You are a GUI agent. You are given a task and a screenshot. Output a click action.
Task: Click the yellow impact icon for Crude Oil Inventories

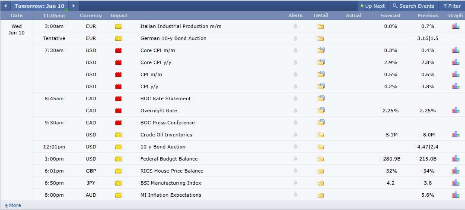(118, 135)
